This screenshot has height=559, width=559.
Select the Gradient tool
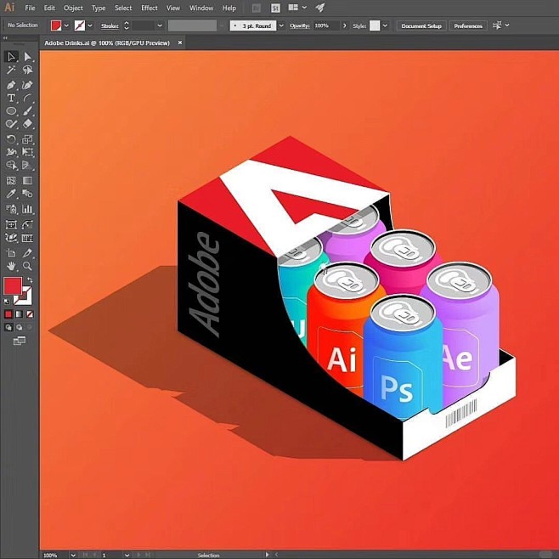click(x=27, y=180)
